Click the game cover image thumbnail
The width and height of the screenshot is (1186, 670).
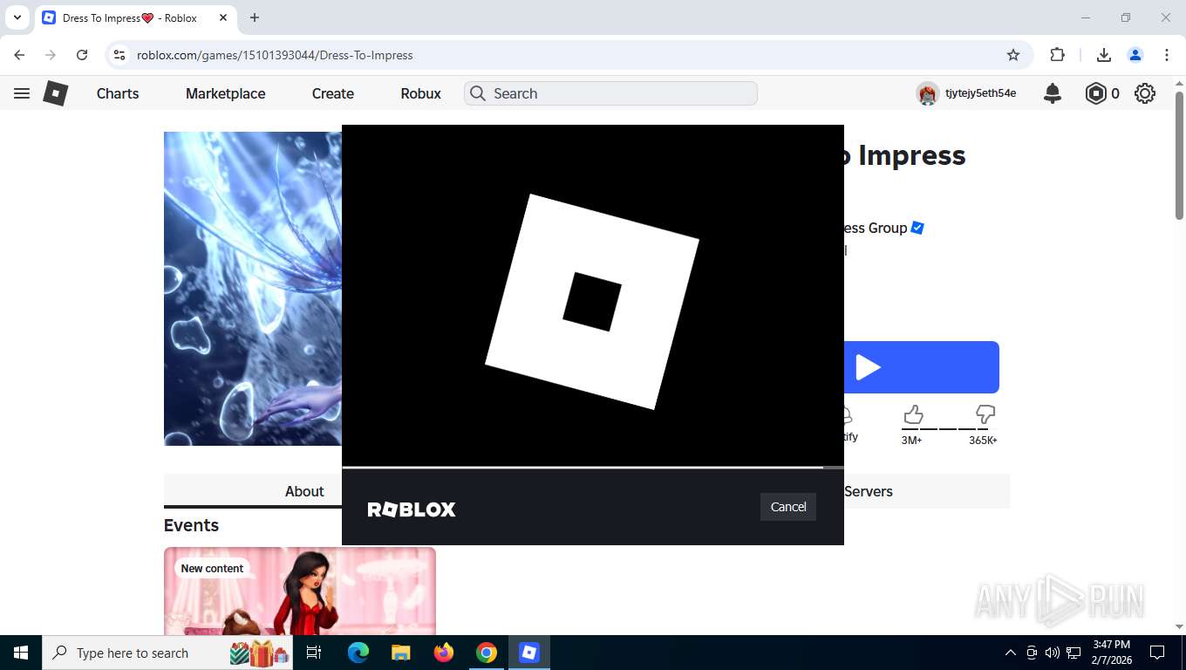click(x=253, y=289)
